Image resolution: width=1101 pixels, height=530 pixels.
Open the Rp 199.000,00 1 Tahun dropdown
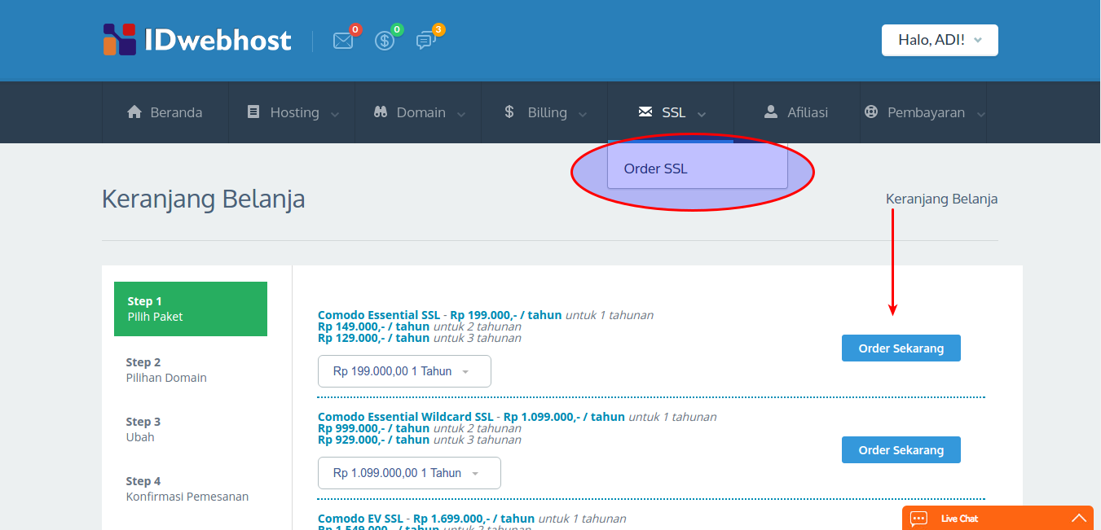click(404, 371)
